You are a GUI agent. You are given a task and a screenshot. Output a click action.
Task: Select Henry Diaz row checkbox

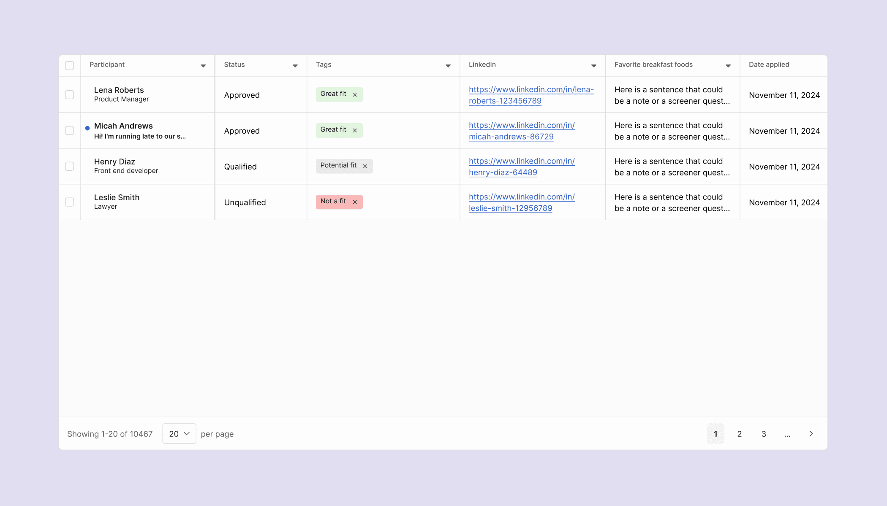pos(70,166)
